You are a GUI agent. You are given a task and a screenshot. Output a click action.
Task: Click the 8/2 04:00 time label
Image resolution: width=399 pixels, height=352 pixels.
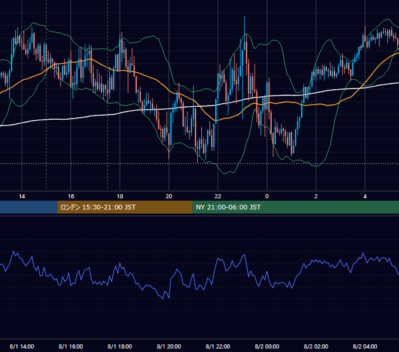[365, 347]
